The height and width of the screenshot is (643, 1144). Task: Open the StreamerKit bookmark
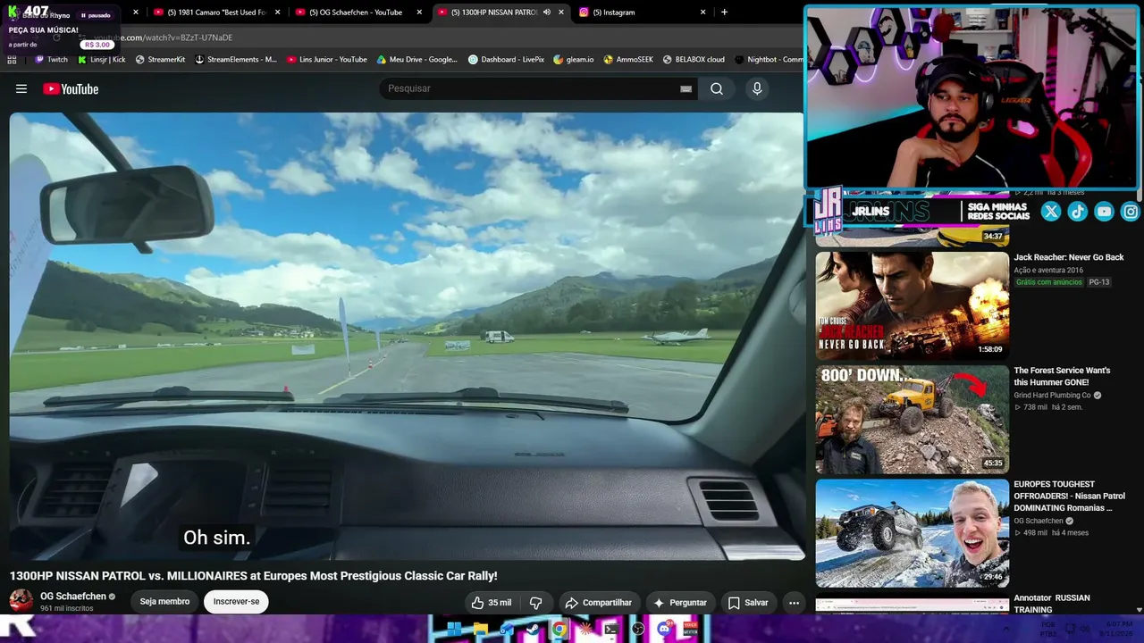pyautogui.click(x=160, y=60)
